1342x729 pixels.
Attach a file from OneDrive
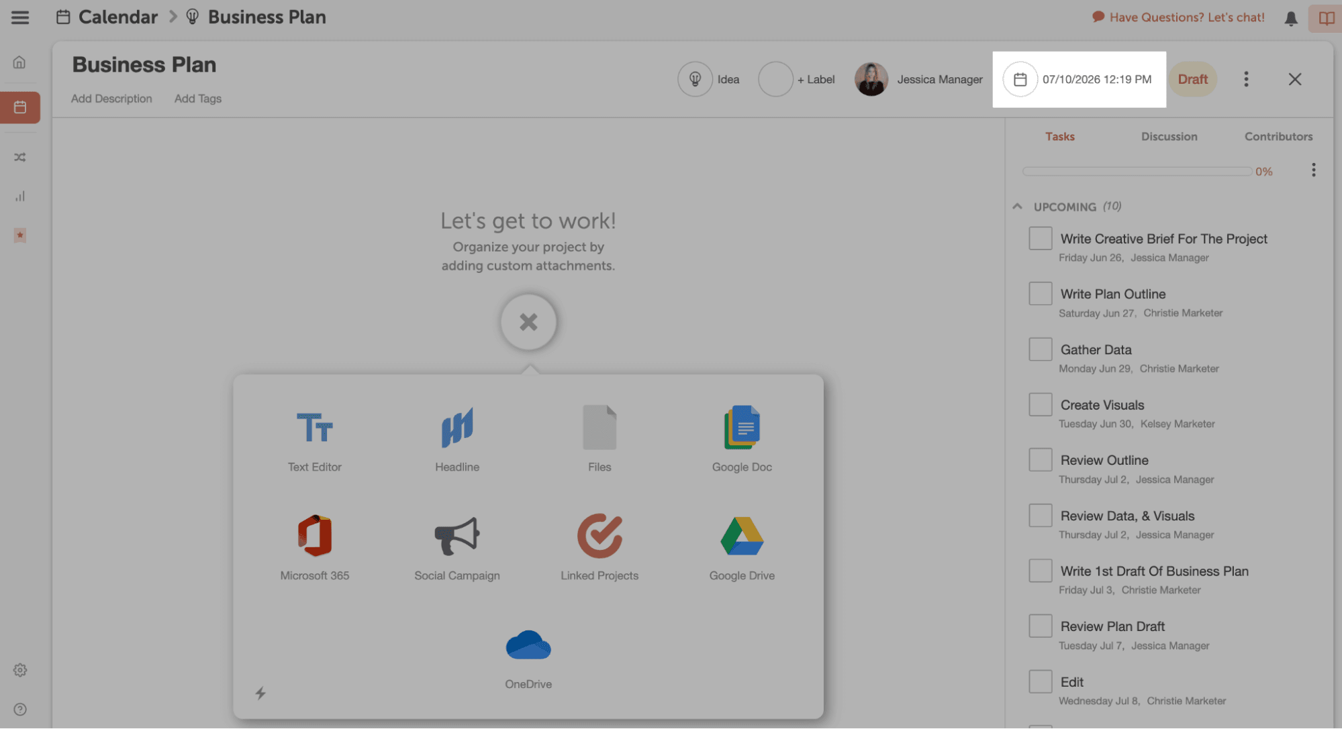(528, 645)
